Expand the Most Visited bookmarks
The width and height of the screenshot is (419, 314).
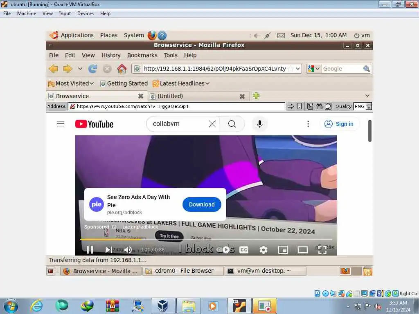point(71,83)
